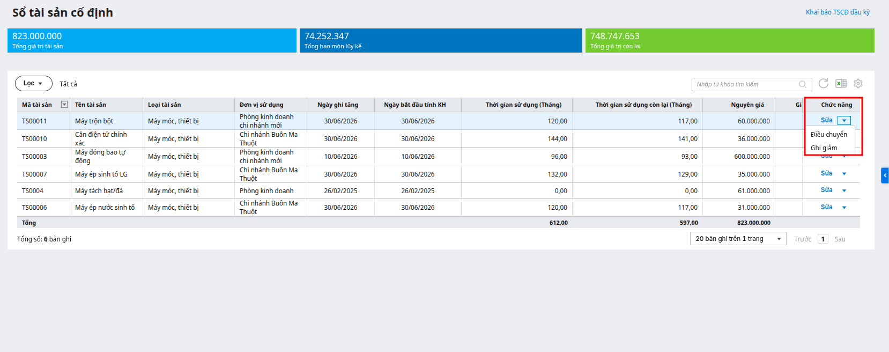Expand action arrow for TS00006 row

tap(844, 208)
